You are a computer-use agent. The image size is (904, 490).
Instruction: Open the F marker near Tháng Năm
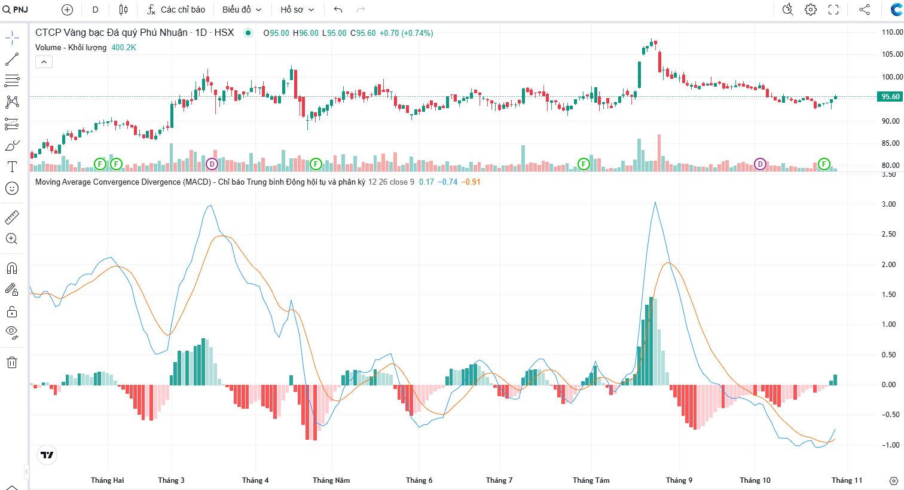click(316, 164)
